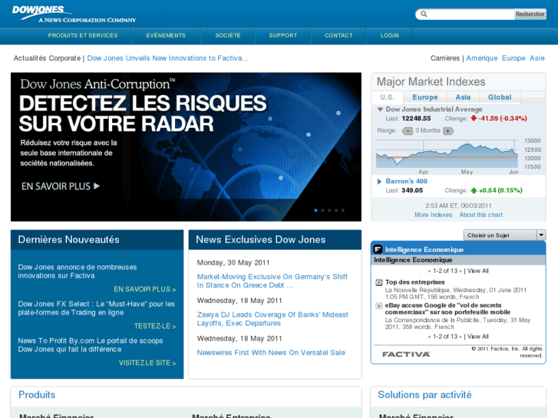Open the Newswires Versatel Sale article
The width and height of the screenshot is (558, 418).
click(271, 353)
